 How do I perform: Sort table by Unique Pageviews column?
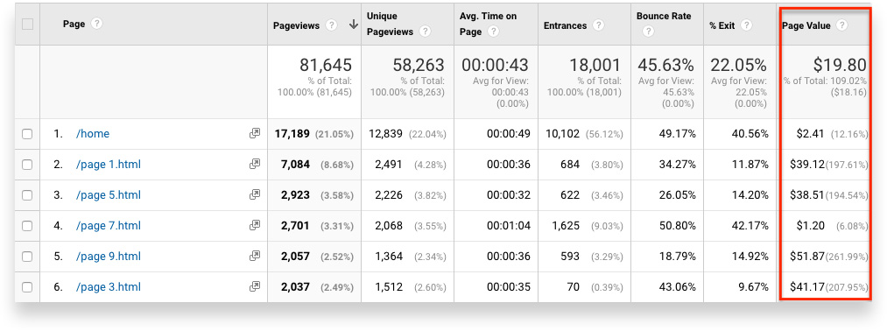[x=391, y=24]
